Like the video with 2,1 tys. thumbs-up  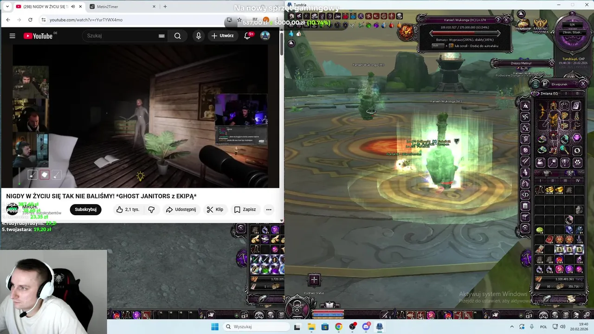[x=128, y=210]
